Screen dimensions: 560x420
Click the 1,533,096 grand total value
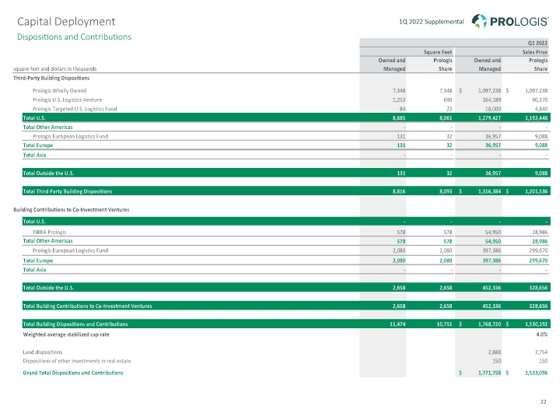point(537,373)
